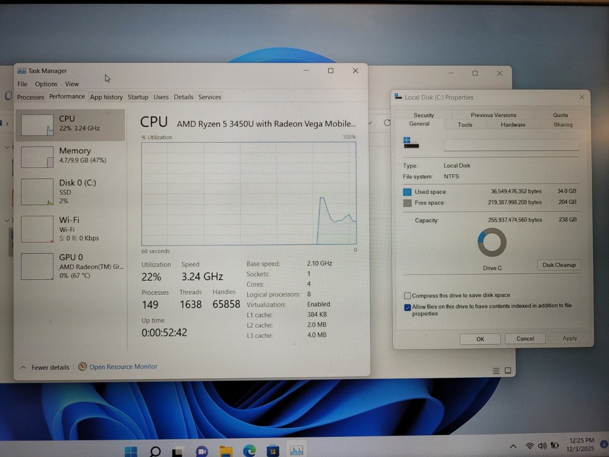Click the Explorer refresh icon
Screen dimensions: 609x457
pos(387,123)
